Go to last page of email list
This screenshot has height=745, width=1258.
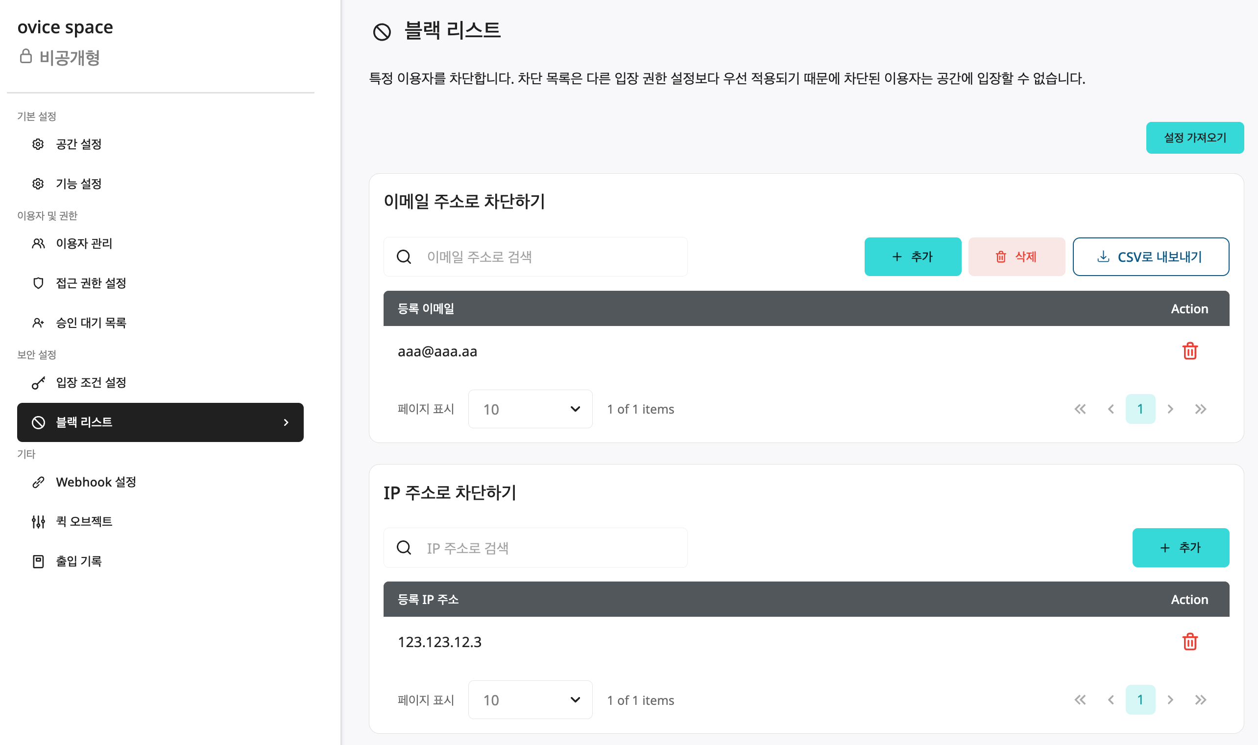1200,409
